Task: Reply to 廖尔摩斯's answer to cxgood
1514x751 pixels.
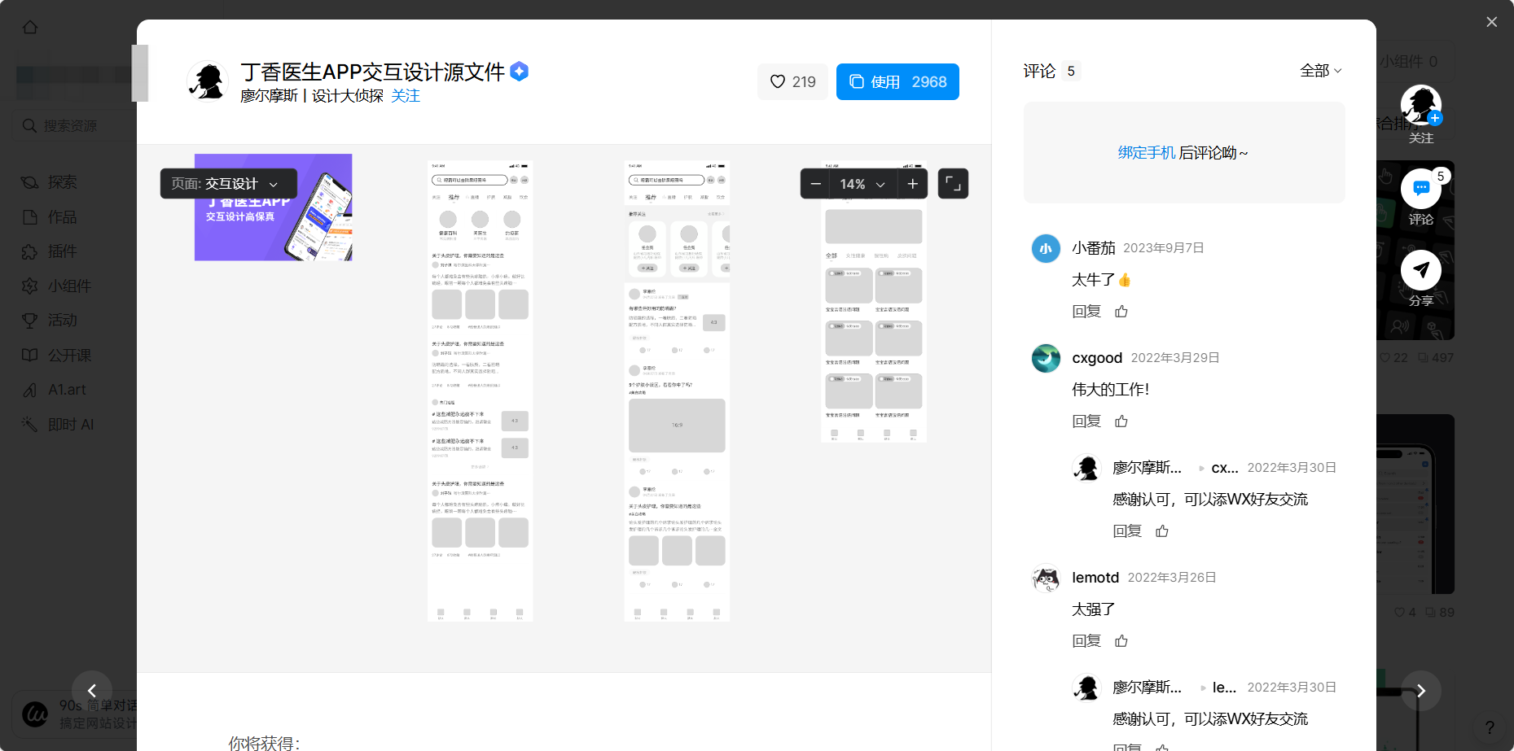Action: [x=1127, y=531]
